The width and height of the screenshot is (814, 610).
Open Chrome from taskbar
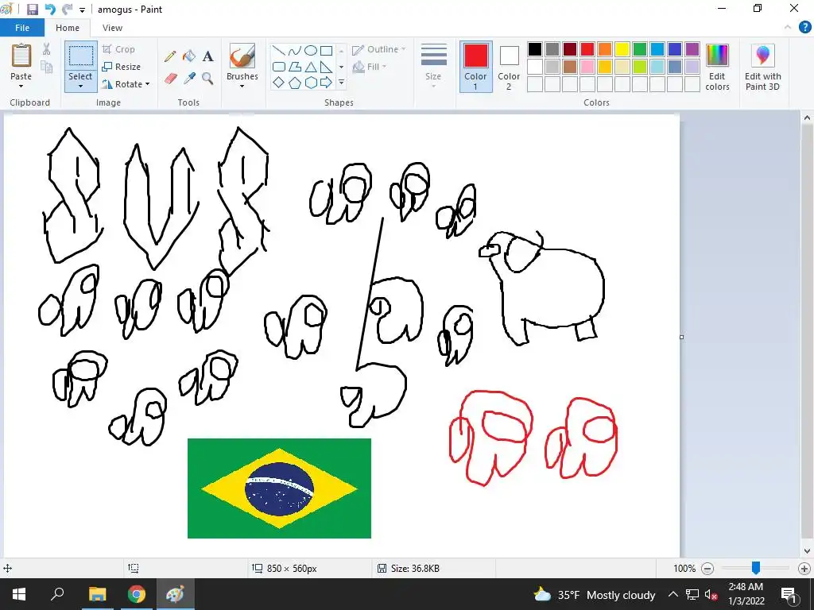pos(137,594)
